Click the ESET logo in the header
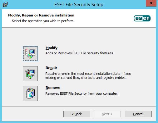The image size is (158, 123). pos(142,18)
